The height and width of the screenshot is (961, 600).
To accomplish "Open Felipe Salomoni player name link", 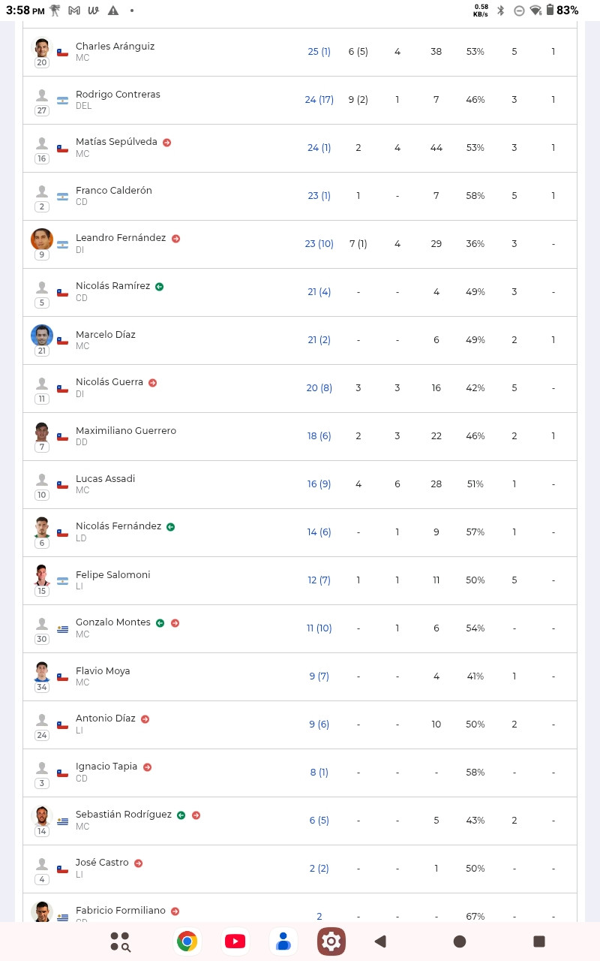I will click(x=112, y=574).
